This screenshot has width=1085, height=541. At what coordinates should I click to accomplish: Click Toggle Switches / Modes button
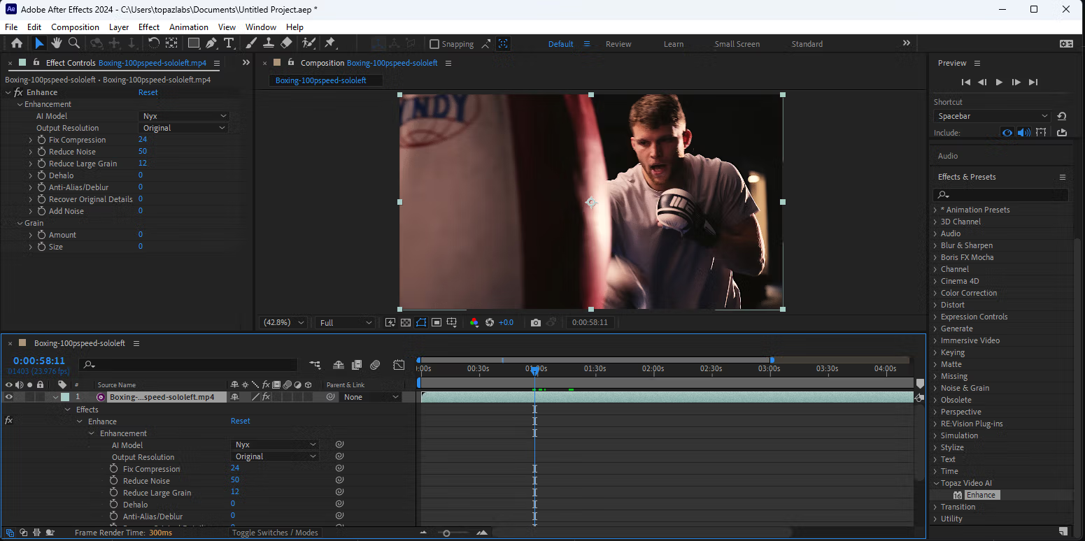tap(275, 533)
